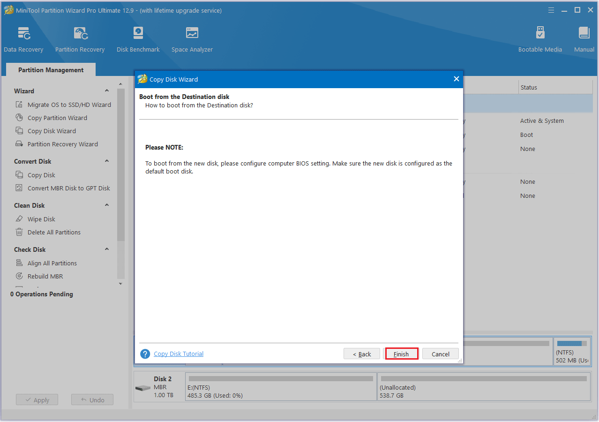Open Disk Benchmark
This screenshot has height=422, width=599.
pyautogui.click(x=138, y=38)
